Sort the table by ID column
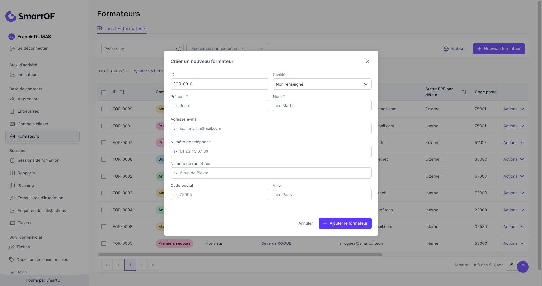Screen dimensions: 542x286 [122, 92]
